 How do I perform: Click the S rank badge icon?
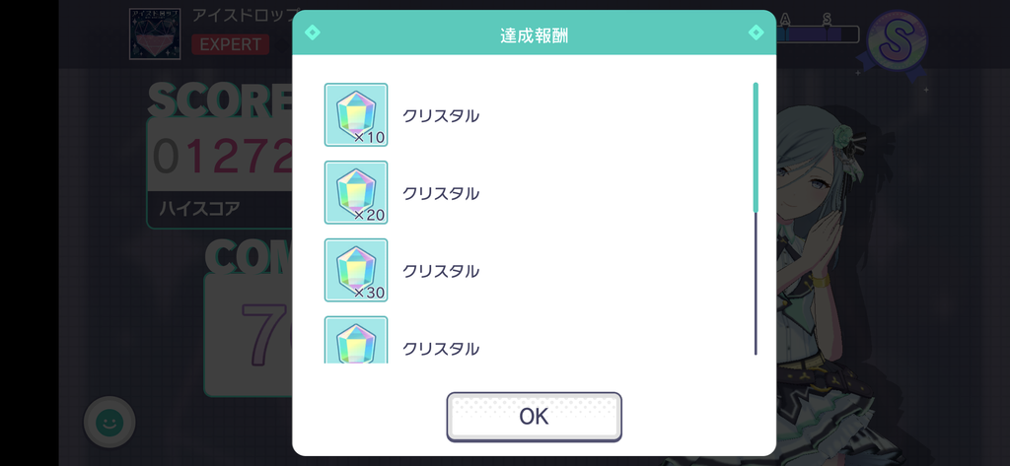coord(897,41)
